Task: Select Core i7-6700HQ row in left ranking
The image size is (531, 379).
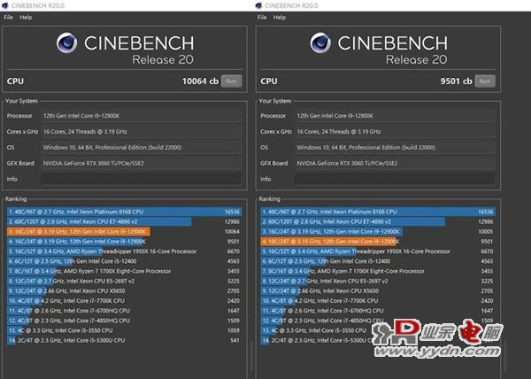Action: (124, 311)
